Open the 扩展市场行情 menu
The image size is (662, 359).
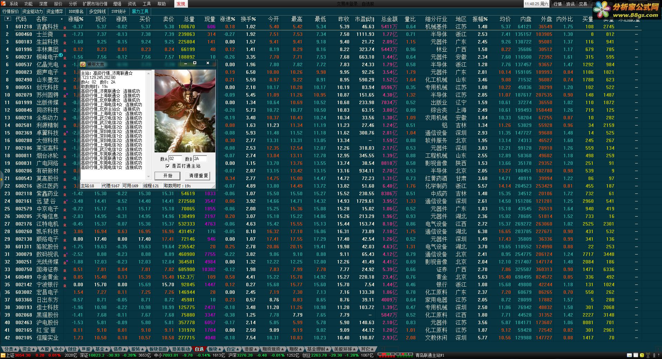pos(95,4)
